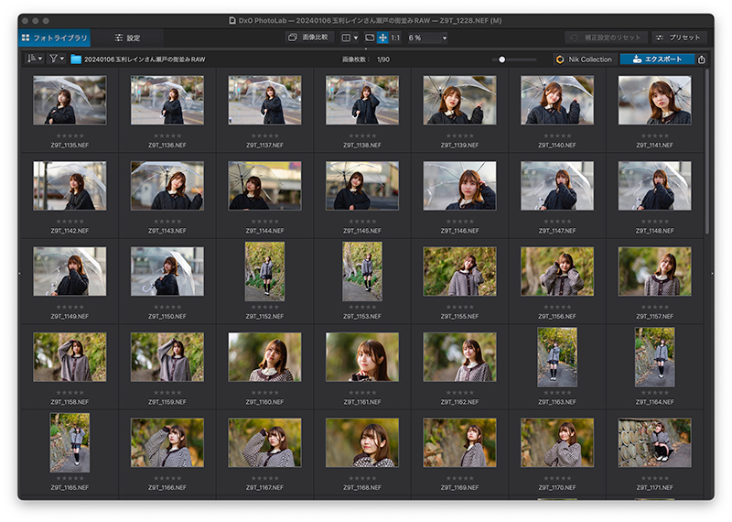The width and height of the screenshot is (732, 522).
Task: Click the blue folder icon in path bar
Action: click(76, 60)
